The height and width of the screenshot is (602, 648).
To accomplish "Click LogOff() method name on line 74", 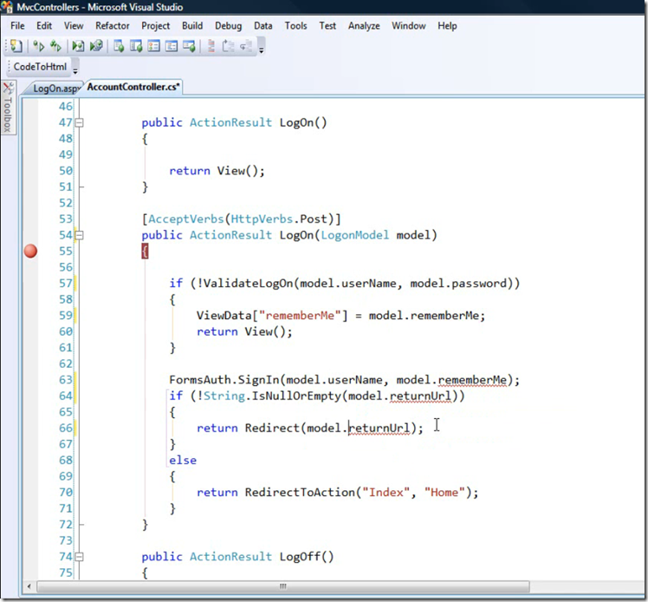I will pyautogui.click(x=306, y=557).
